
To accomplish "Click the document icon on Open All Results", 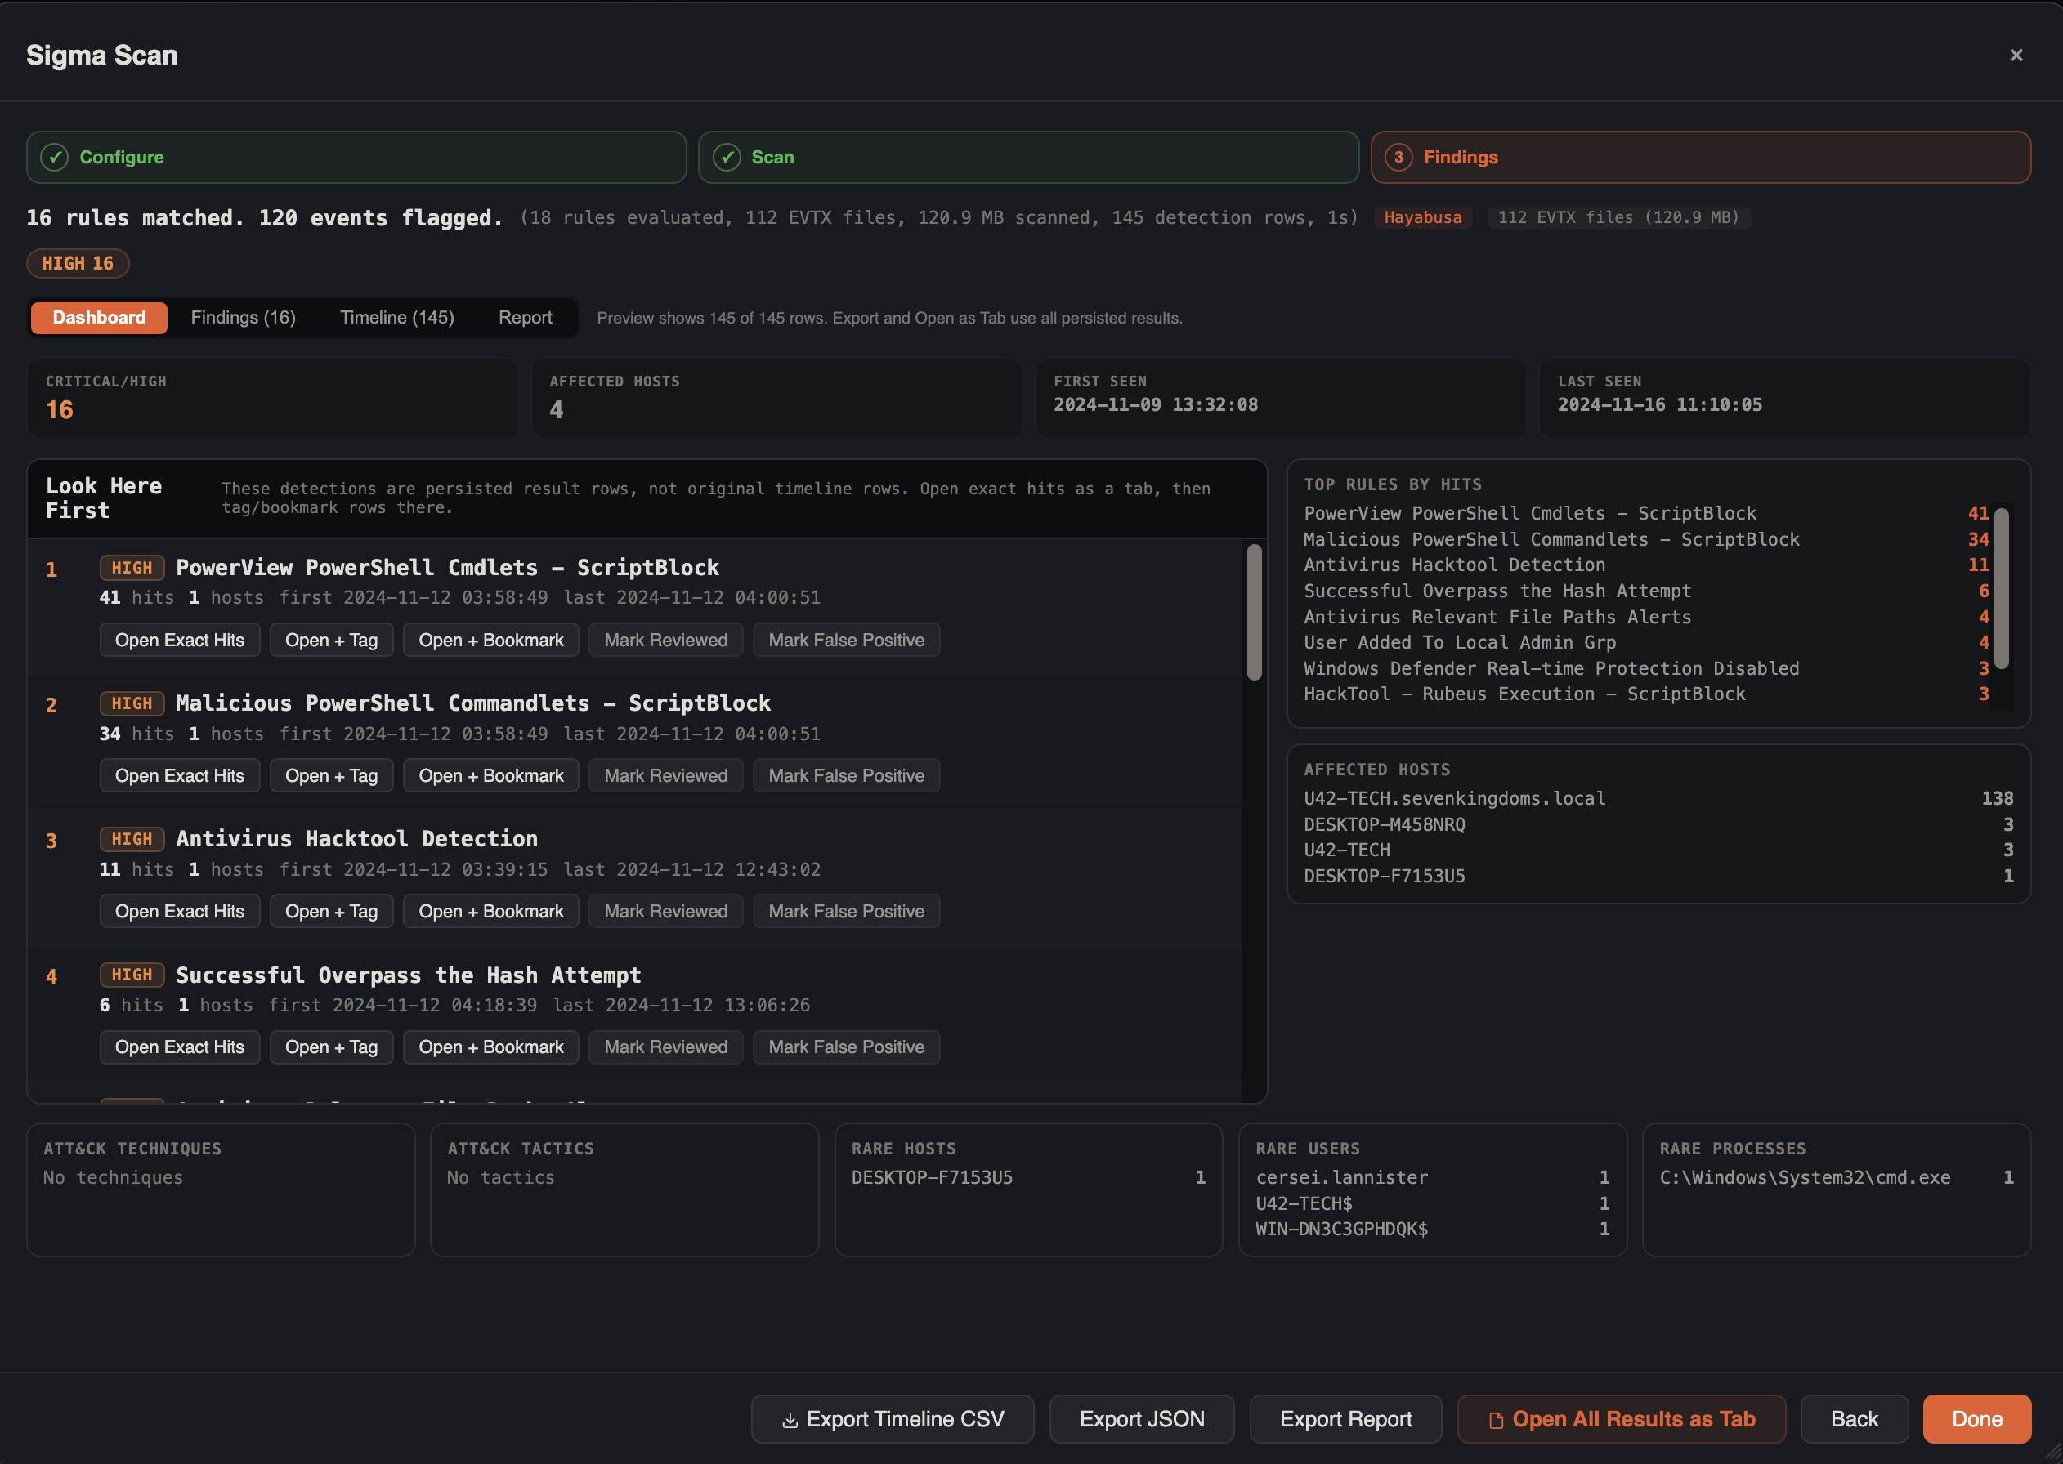I will (1496, 1421).
